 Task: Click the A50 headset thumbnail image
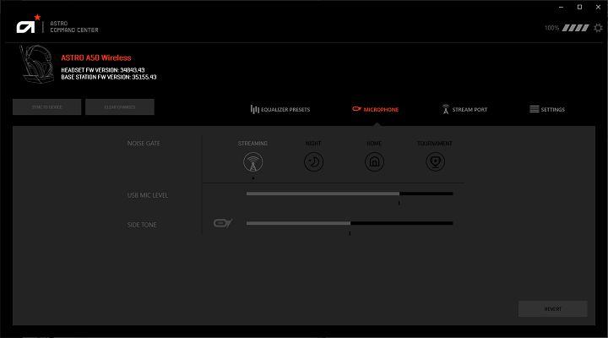(37, 63)
